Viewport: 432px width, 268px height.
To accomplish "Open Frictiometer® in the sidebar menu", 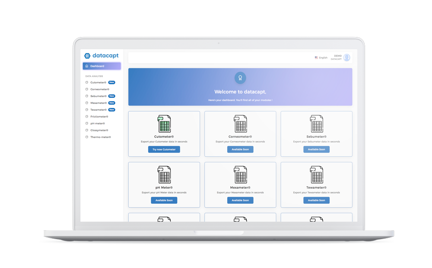I will (99, 116).
